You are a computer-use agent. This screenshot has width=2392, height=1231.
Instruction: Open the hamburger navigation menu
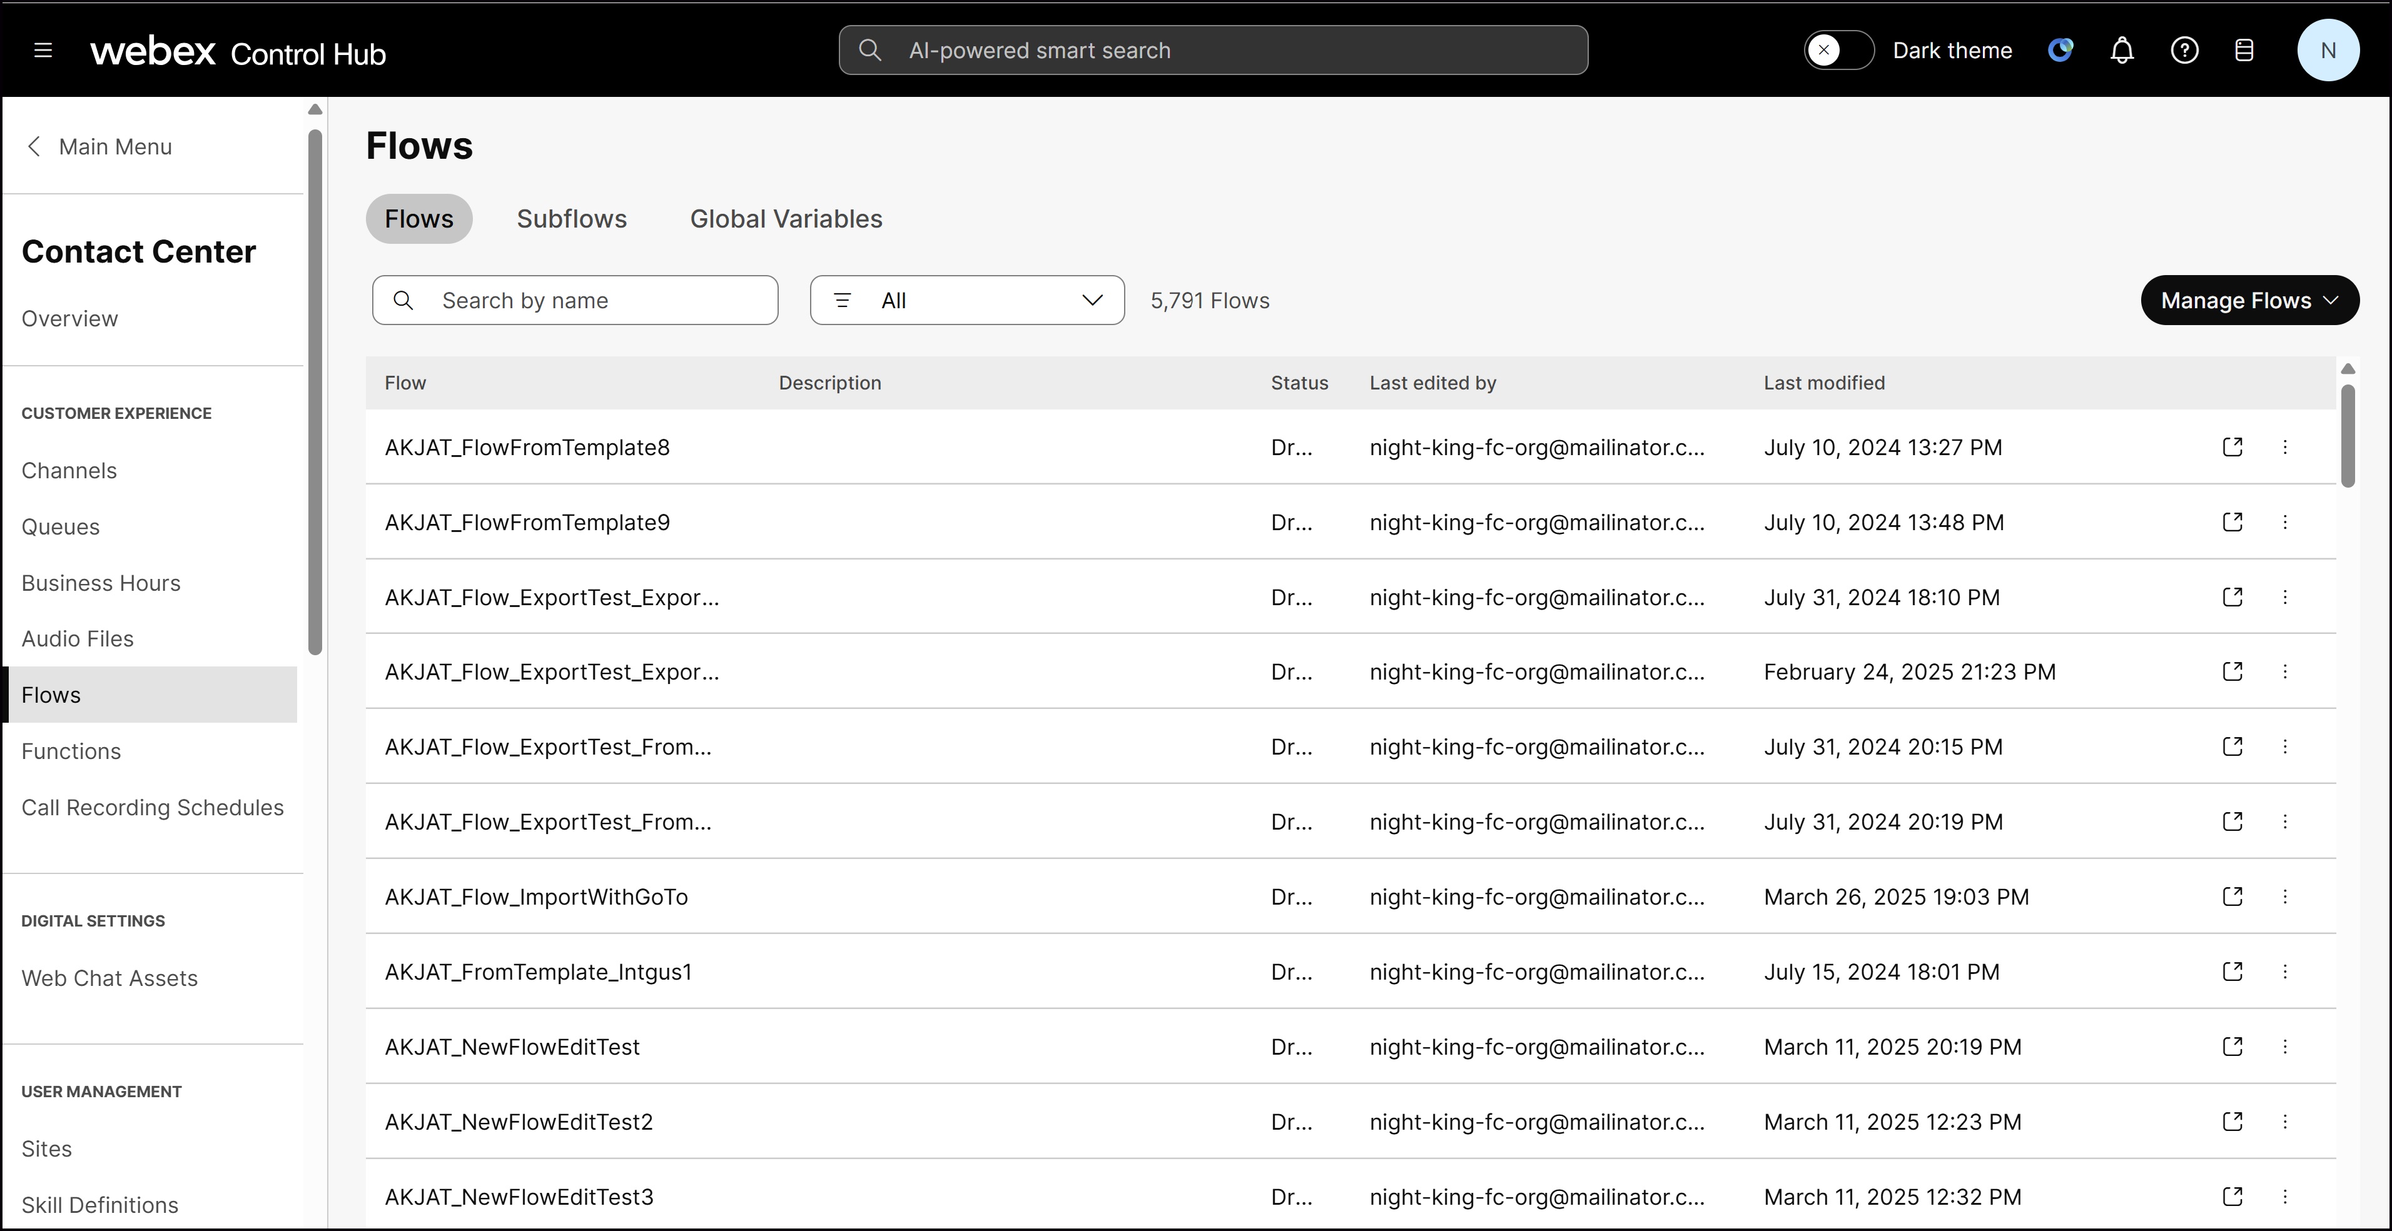[43, 50]
